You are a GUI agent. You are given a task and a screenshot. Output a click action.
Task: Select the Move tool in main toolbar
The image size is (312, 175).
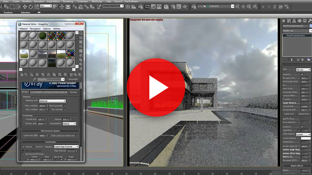pyautogui.click(x=25, y=7)
